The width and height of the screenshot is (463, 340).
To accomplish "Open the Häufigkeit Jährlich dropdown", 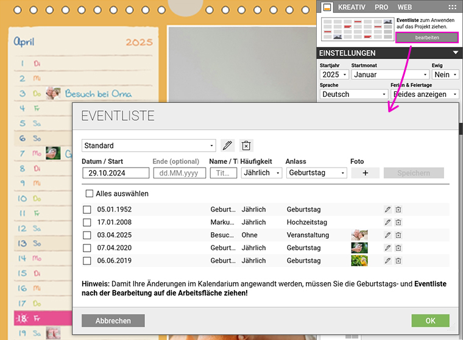I will (261, 173).
